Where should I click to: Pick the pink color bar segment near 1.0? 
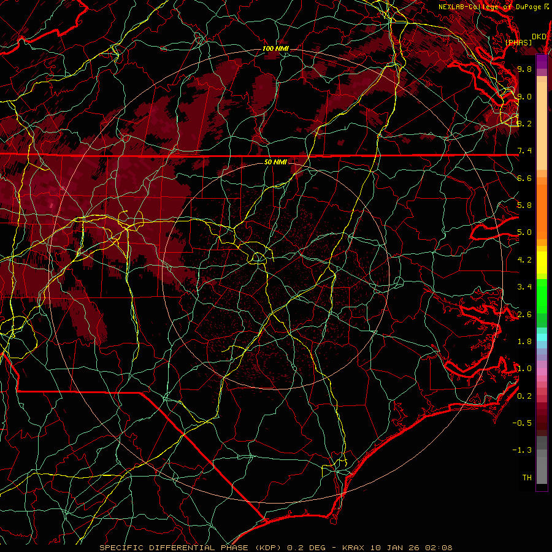(542, 372)
